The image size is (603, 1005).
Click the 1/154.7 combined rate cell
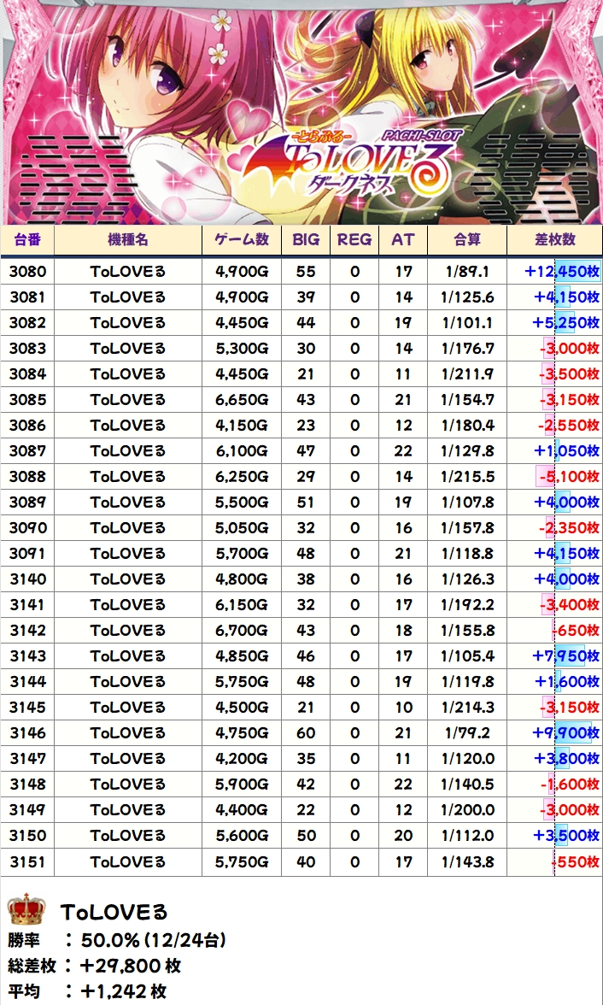(x=466, y=400)
